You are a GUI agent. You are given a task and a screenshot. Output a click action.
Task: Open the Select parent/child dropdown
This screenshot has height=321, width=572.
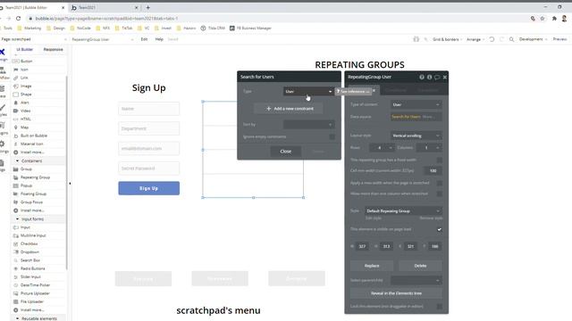click(x=416, y=280)
